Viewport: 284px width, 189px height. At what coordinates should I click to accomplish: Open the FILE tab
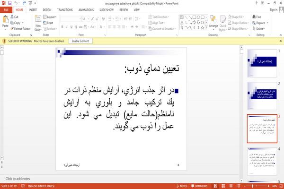(x=6, y=10)
